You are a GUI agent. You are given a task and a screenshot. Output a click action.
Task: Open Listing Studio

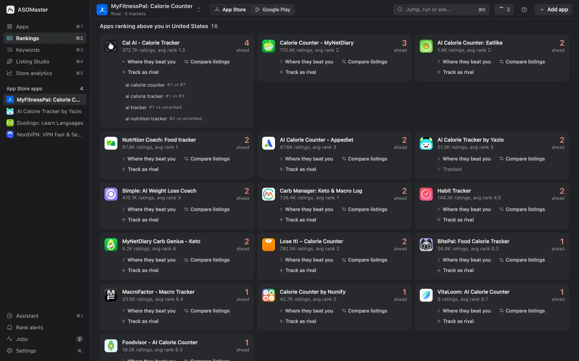(x=45, y=61)
